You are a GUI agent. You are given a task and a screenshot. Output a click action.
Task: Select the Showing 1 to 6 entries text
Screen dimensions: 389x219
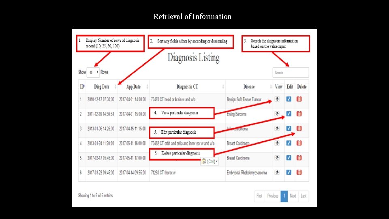96,195
